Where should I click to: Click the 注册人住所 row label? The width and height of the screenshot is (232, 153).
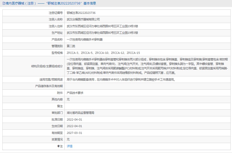coord(56,26)
